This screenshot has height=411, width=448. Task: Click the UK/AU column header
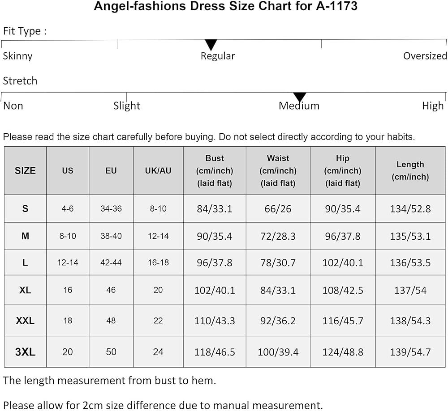[x=158, y=170]
